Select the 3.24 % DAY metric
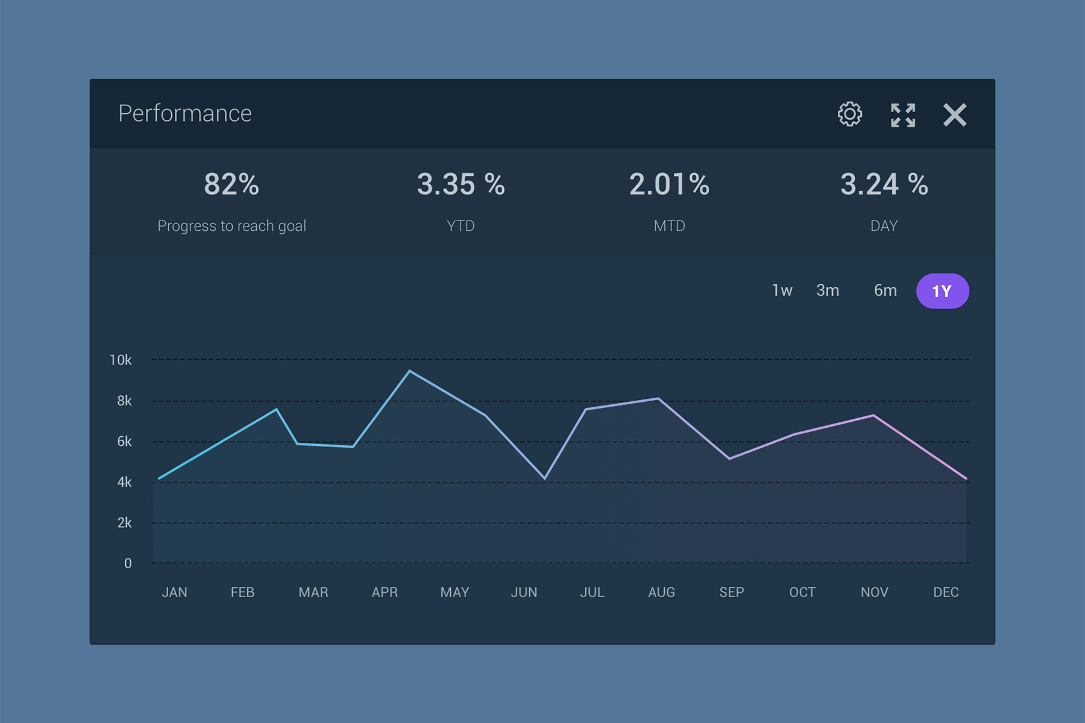 (884, 184)
